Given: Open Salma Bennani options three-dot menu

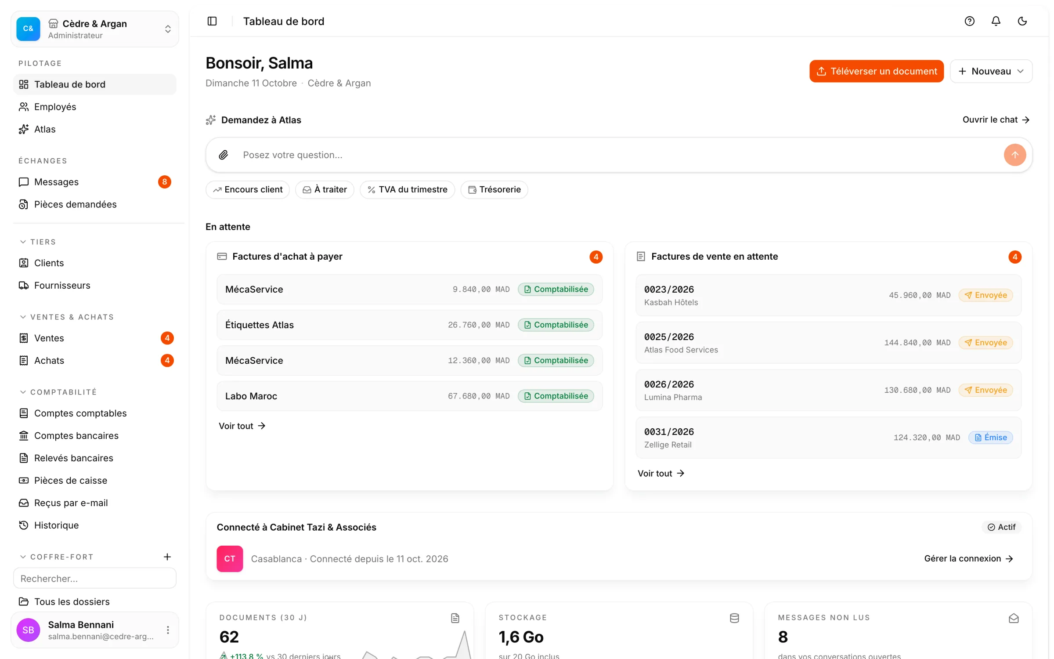Looking at the screenshot, I should coord(168,630).
